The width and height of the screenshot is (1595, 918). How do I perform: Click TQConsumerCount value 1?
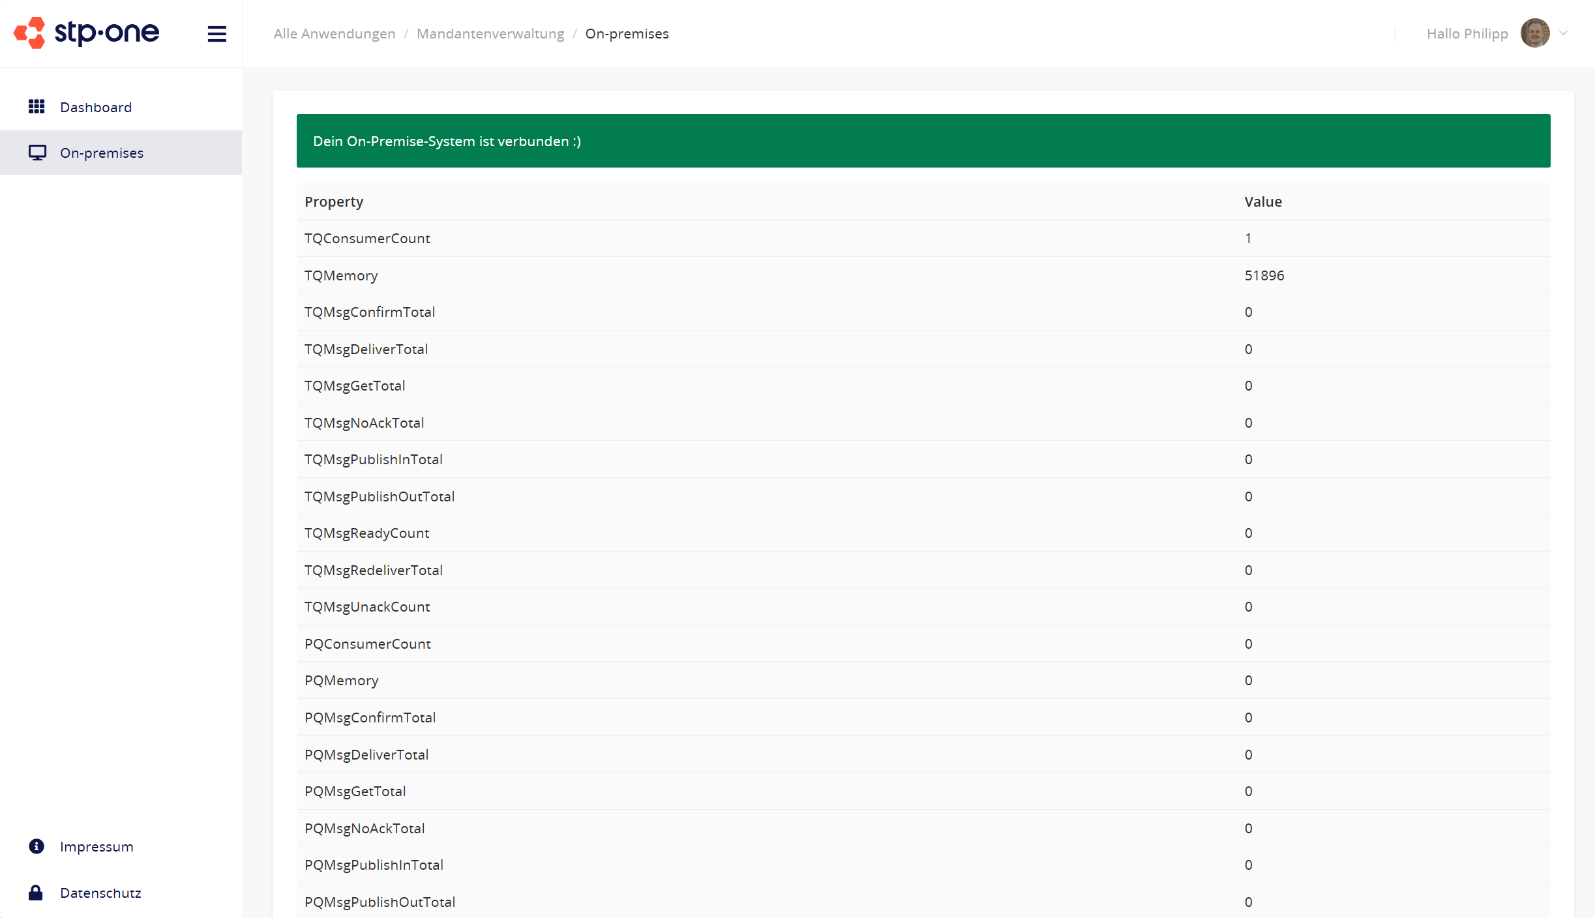[1248, 239]
